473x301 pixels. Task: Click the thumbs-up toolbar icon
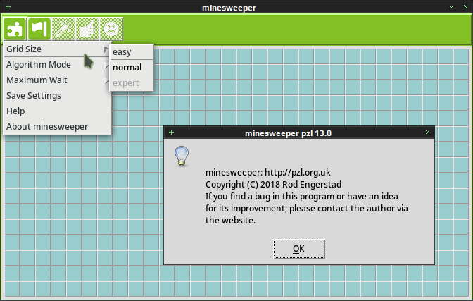tap(87, 29)
